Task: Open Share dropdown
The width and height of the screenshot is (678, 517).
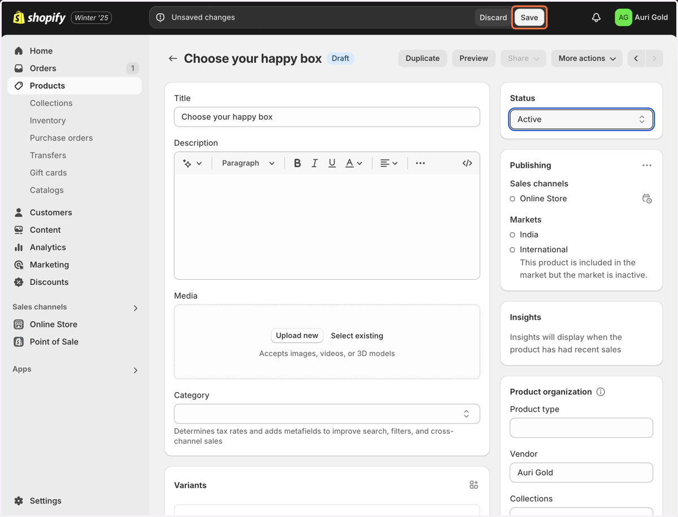Action: [x=524, y=58]
